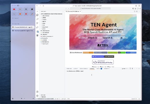The image size is (150, 104).
Task: Open the pinned orange square favorite
Action: click(20, 14)
